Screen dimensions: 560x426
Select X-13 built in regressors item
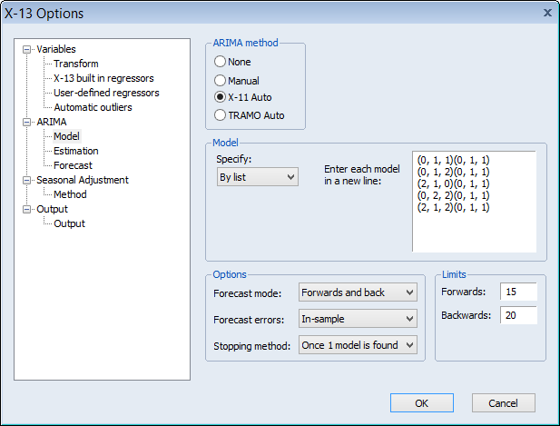[103, 78]
